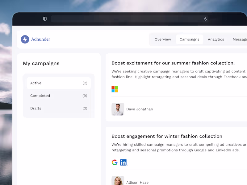The image size is (247, 185).
Task: Click the Microsoft logo icon
Action: (x=115, y=89)
